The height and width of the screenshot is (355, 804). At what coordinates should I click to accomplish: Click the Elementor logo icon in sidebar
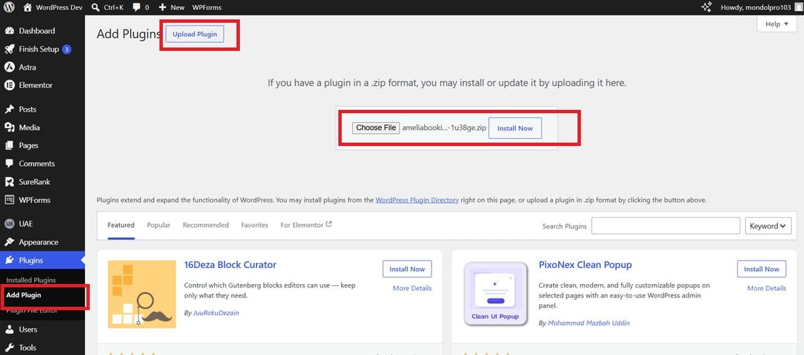point(10,85)
